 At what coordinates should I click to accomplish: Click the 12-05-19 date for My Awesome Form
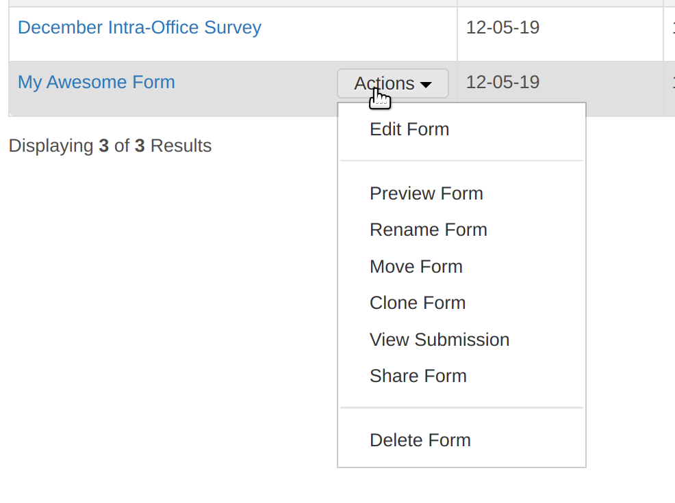[x=502, y=82]
